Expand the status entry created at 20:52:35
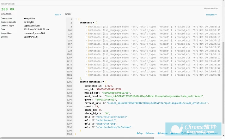Viewport: 225px width, 139px height. pyautogui.click(x=86, y=30)
